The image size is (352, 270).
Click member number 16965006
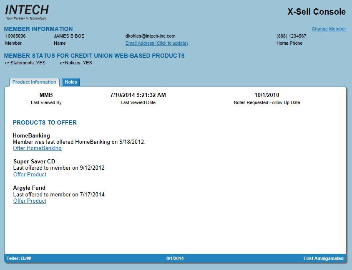(x=15, y=36)
